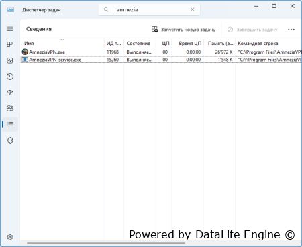
Task: Sort by the ЦП column header
Action: [x=164, y=43]
